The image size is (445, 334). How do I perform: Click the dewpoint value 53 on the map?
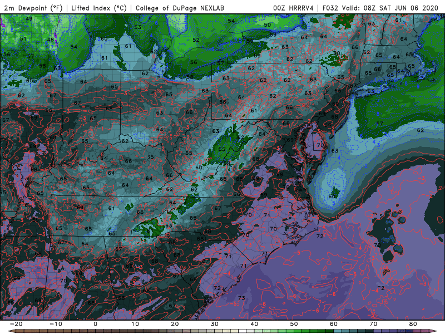click(137, 27)
